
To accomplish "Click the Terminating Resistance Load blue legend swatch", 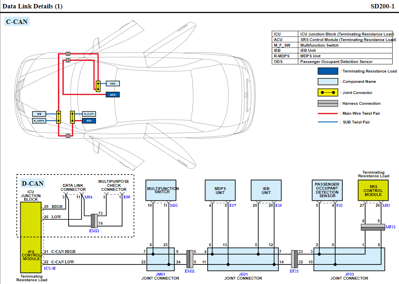I will [328, 71].
